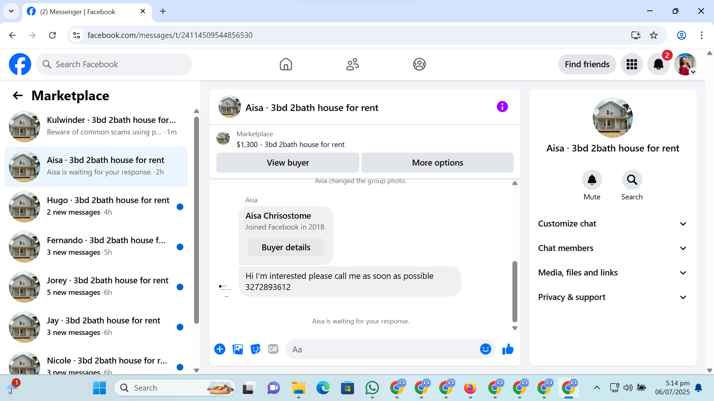This screenshot has width=714, height=401.
Task: Open the volume control in system tray
Action: pos(628,388)
